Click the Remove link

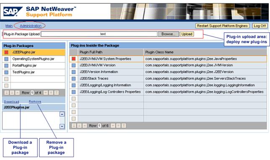(35, 101)
